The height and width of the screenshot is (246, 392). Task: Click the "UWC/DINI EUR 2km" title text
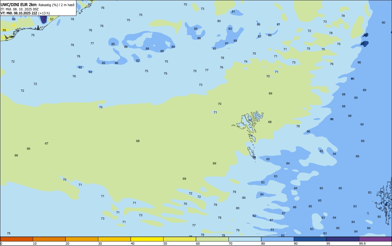tap(19, 5)
